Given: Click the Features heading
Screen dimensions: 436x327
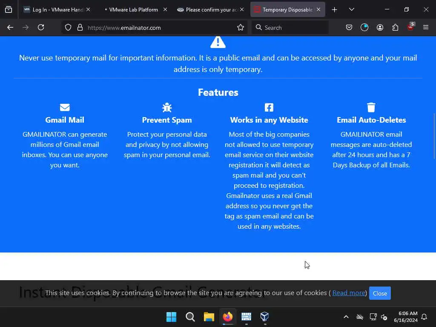Looking at the screenshot, I should [x=218, y=92].
